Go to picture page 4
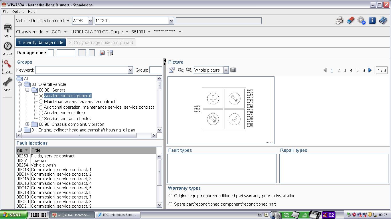Screen dimensions: 391x219 tap(351, 70)
